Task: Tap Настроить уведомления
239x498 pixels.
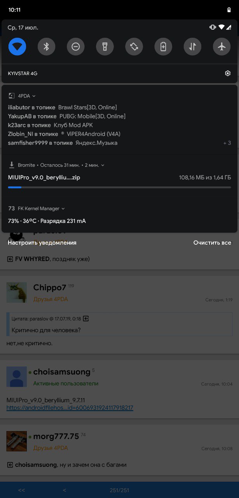Action: click(x=42, y=243)
